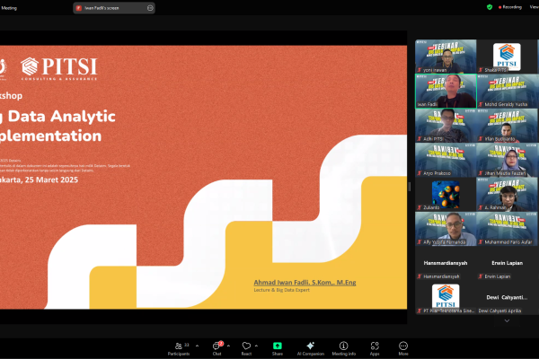Screen dimensions: 539x359
Task: Open the More menu
Action: pos(403,349)
